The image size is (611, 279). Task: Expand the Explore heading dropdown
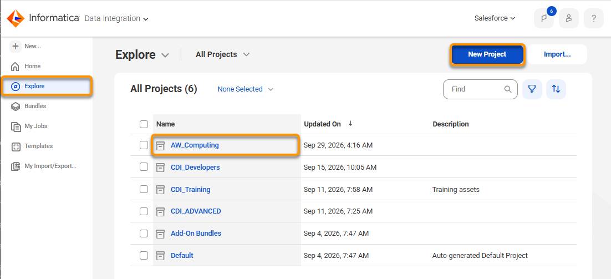(165, 55)
